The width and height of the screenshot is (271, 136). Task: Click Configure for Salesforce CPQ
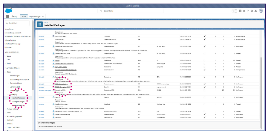48,90
